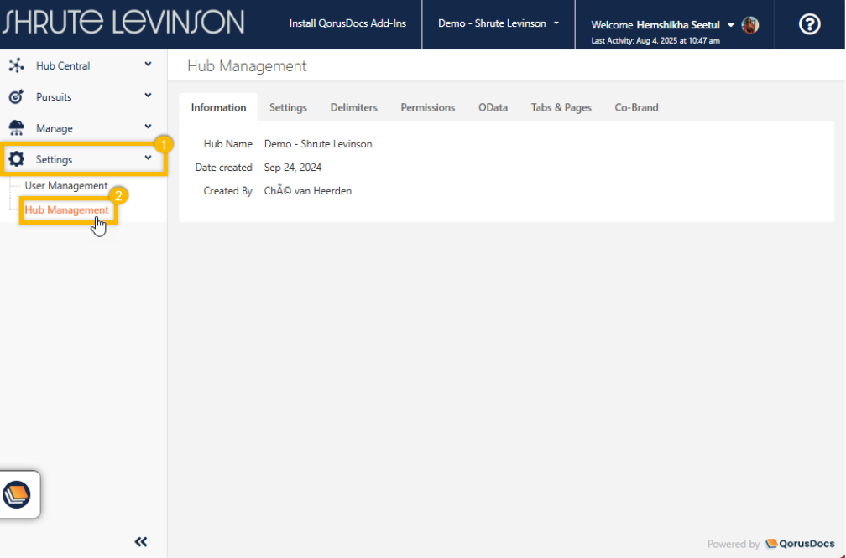Click the user profile avatar picture
The image size is (846, 558).
[750, 24]
